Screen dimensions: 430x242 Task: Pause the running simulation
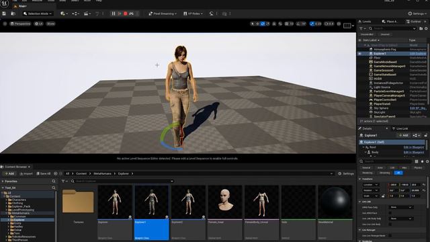point(114,13)
